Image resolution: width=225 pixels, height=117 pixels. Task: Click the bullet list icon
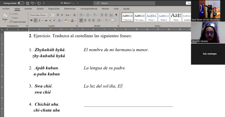coord(81,15)
